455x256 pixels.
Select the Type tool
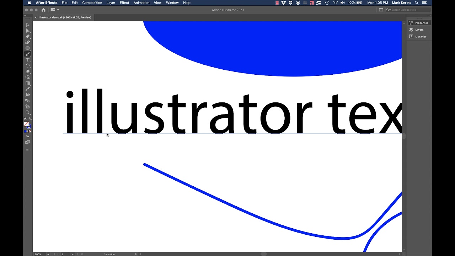[x=27, y=60]
